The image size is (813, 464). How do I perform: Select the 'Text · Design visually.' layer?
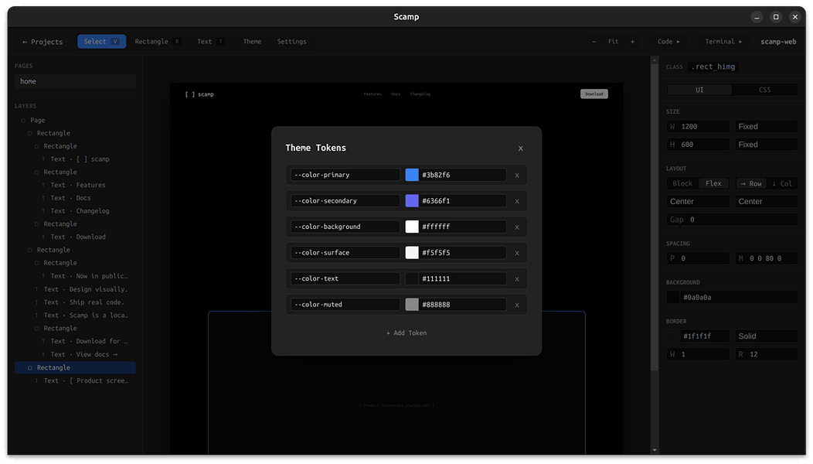75,289
